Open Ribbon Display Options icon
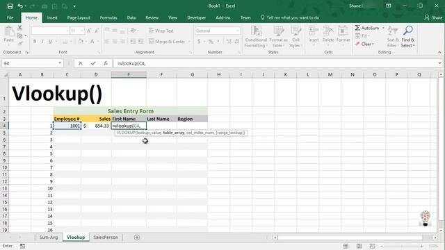 pos(388,6)
